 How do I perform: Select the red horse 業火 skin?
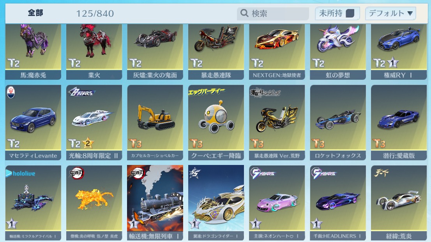point(94,52)
